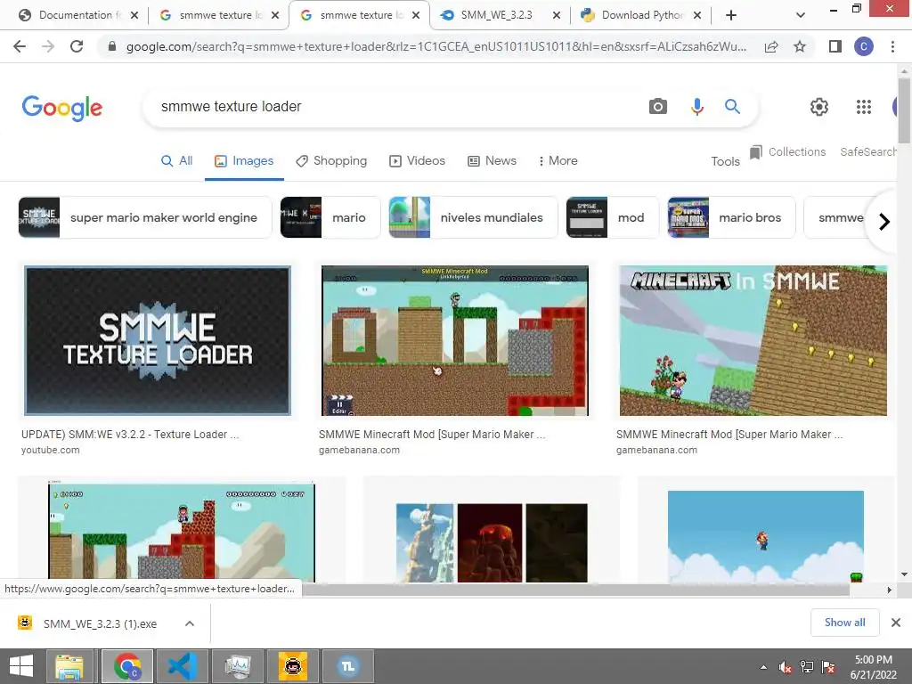Open Collections link
This screenshot has width=912, height=684.
[x=788, y=151]
